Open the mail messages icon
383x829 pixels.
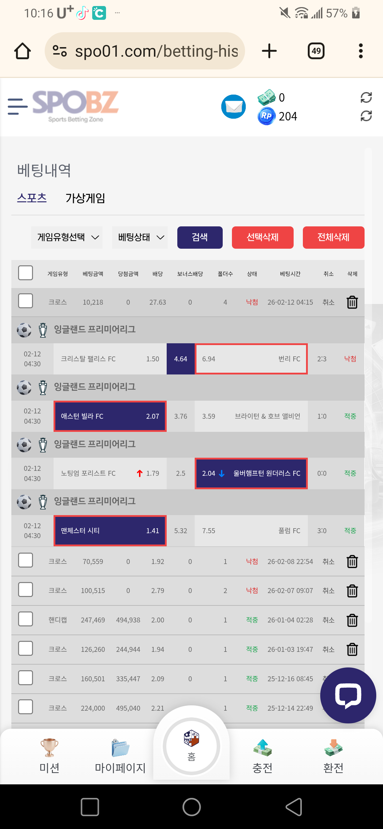(x=233, y=107)
